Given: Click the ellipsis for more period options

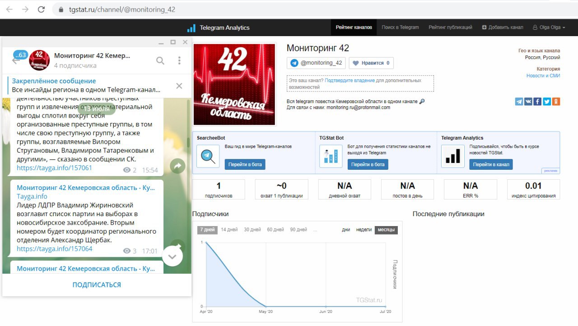Looking at the screenshot, I should tap(315, 230).
